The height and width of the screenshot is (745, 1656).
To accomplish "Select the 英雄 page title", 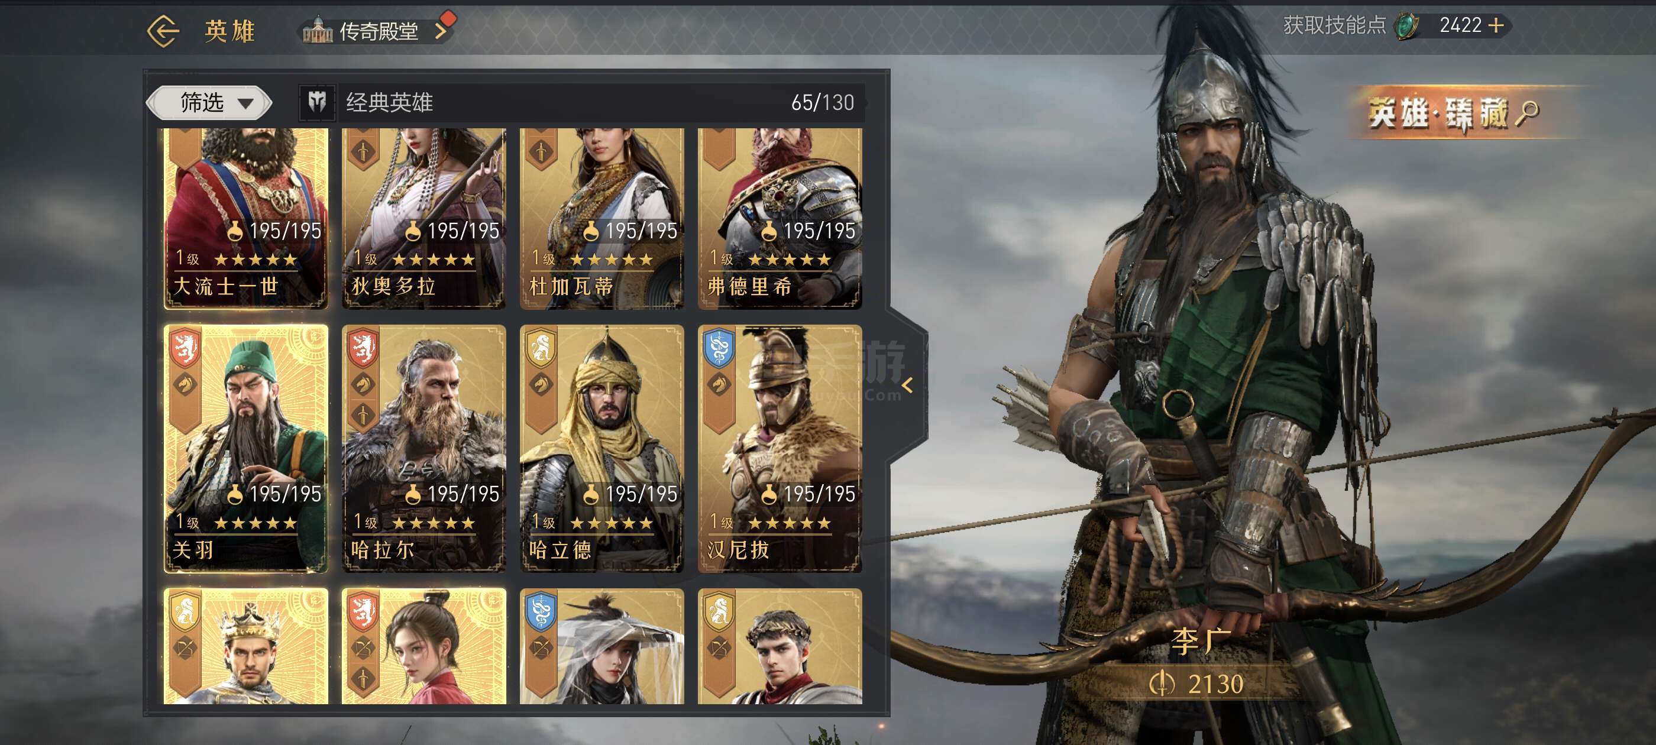I will click(230, 31).
